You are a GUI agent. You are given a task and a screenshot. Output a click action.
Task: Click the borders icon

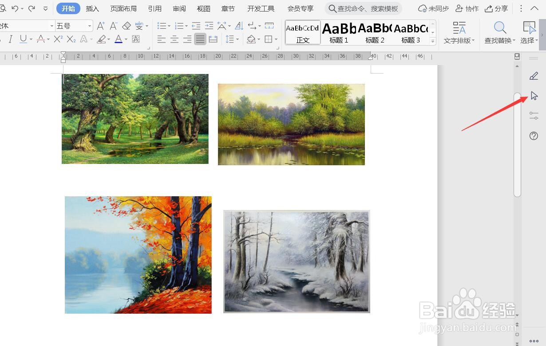tap(268, 39)
